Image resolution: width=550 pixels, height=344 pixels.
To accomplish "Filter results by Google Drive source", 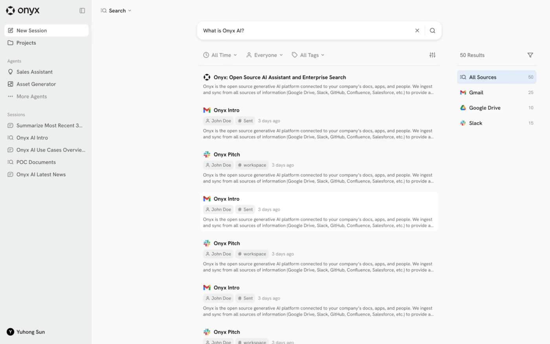I will click(x=497, y=108).
